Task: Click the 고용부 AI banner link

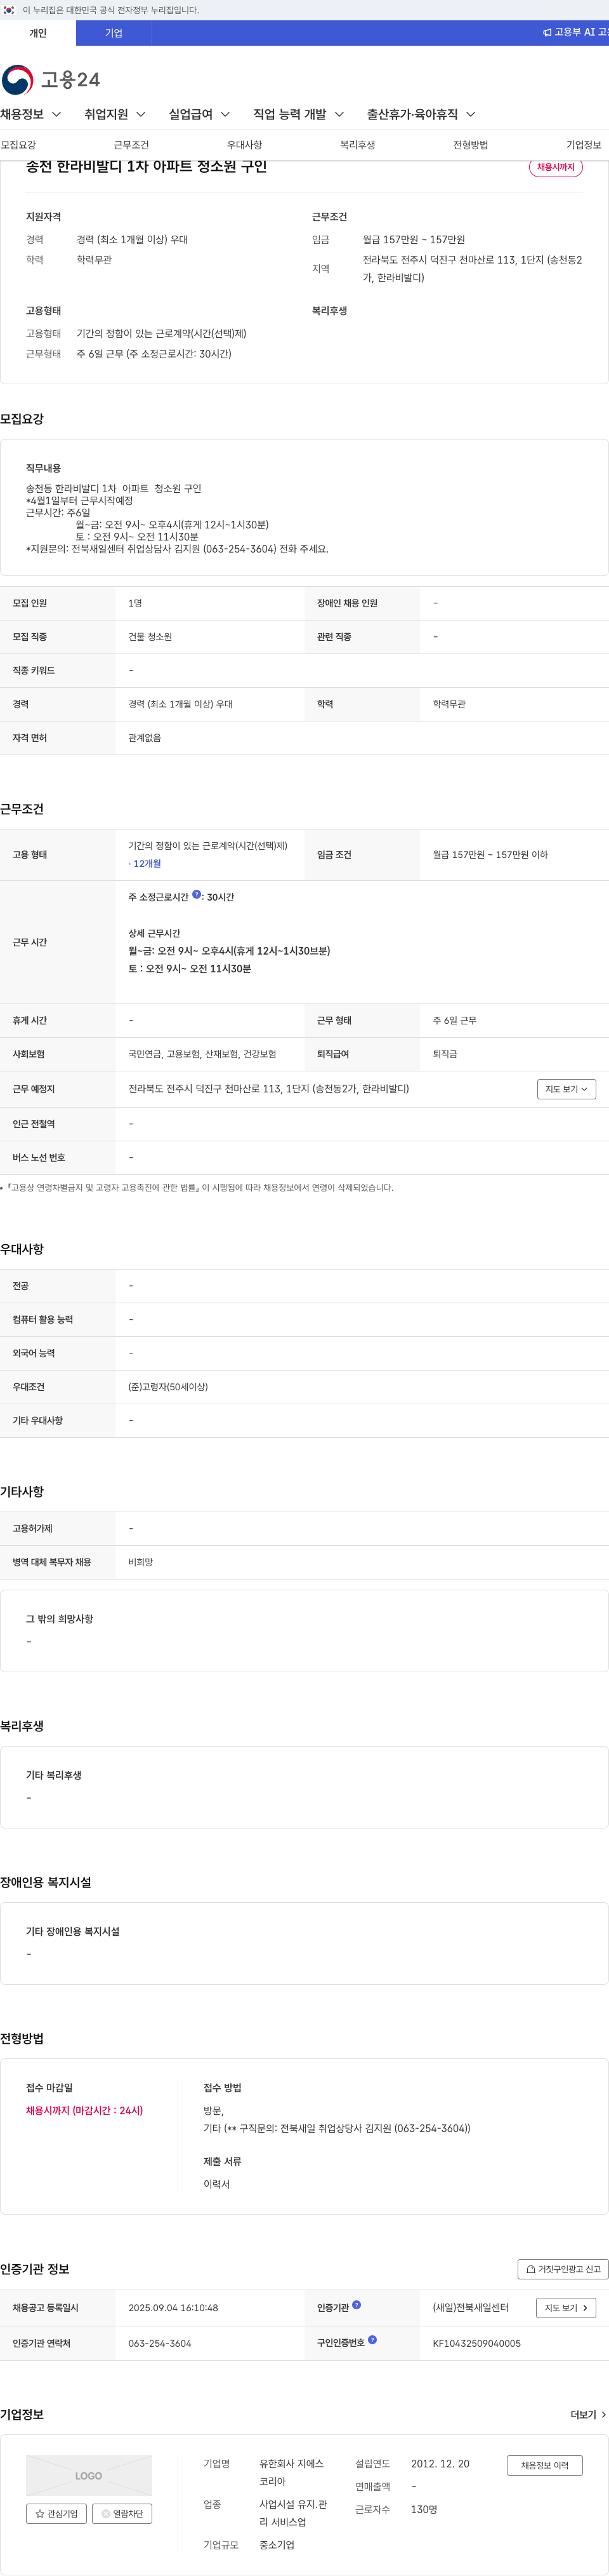Action: click(576, 33)
